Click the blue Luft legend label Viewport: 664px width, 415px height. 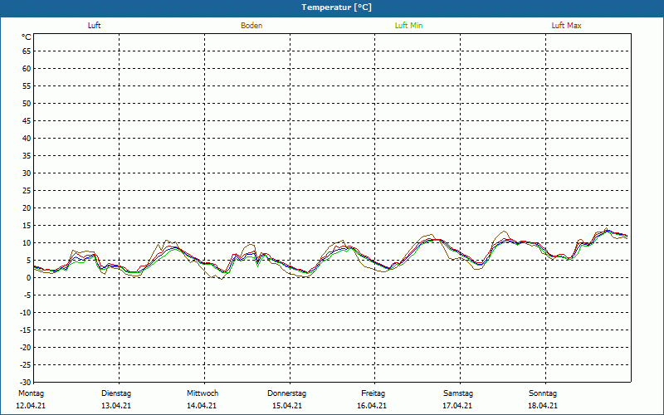[x=94, y=26]
